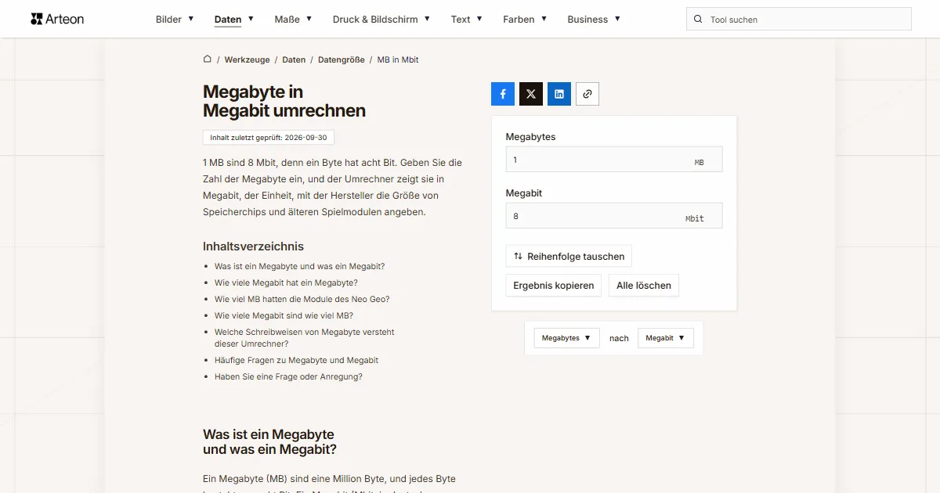The image size is (940, 493).
Task: Focus the Tool suchen search field
Action: pos(799,20)
